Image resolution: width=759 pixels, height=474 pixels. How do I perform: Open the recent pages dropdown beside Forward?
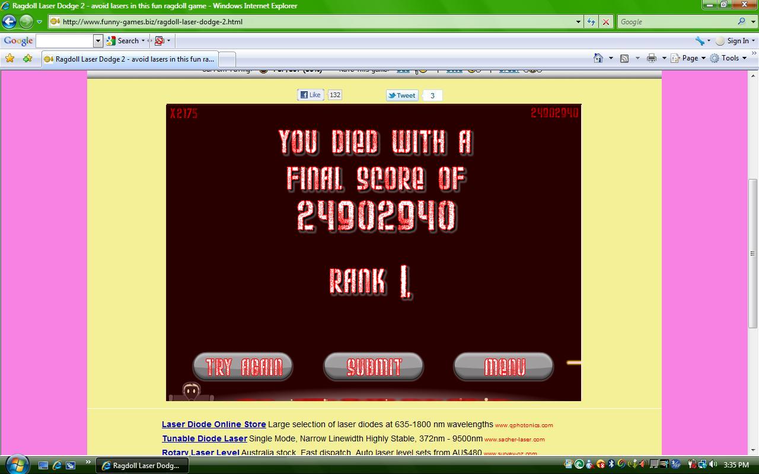point(39,22)
